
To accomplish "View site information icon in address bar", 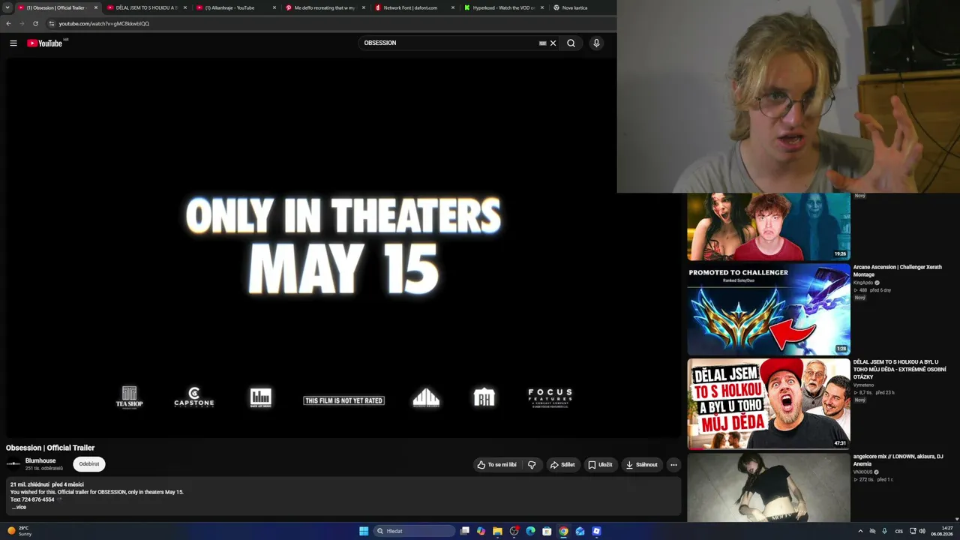I will [x=52, y=23].
